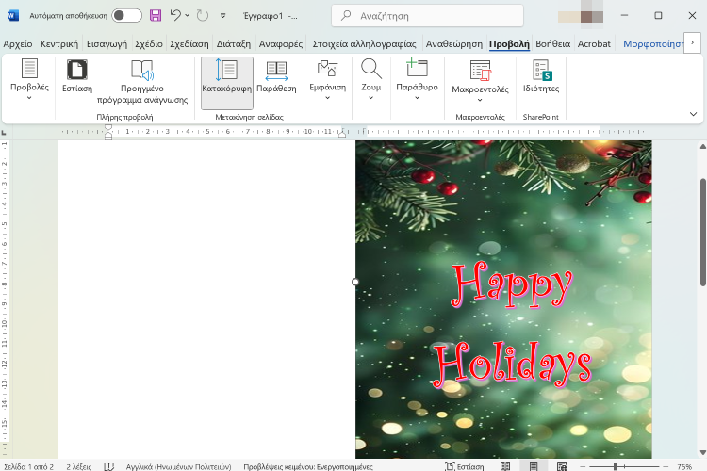
Task: Select the Happy Holidays image
Action: click(503, 300)
